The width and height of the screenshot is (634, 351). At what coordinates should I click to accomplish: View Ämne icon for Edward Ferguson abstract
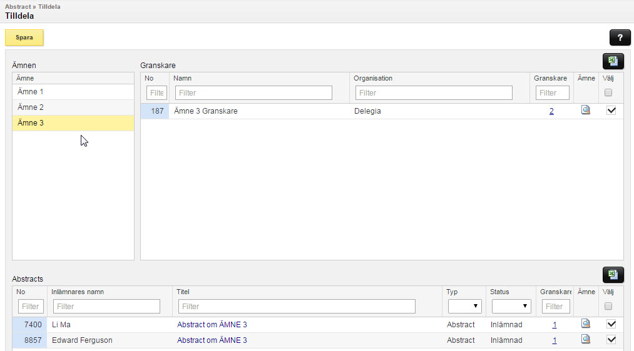point(585,339)
